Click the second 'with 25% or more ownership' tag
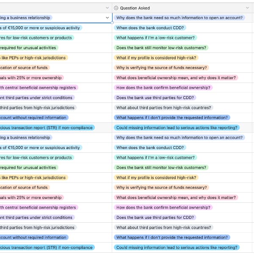The image size is (254, 254). (x=32, y=198)
